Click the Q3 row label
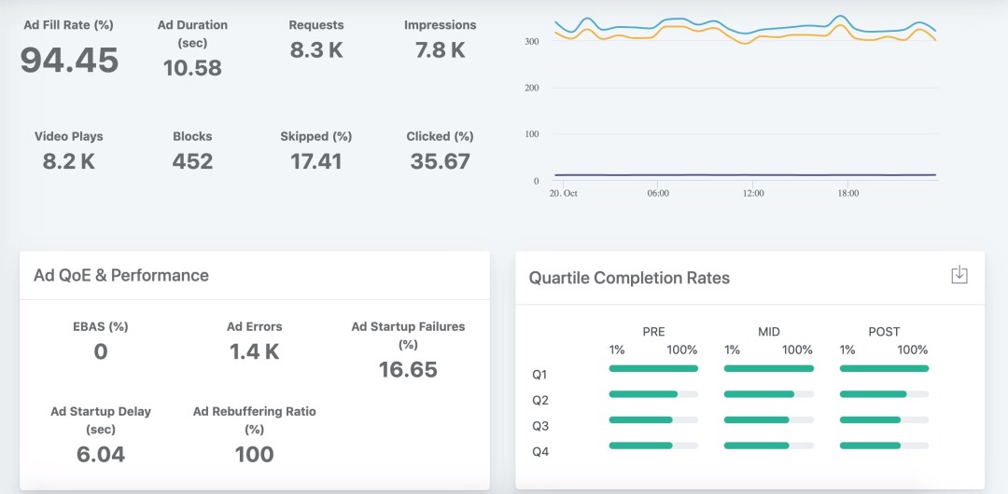 (540, 426)
